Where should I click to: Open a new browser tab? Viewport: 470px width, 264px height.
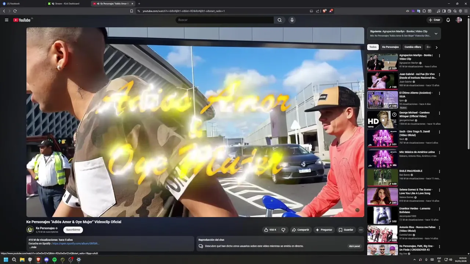[x=139, y=4]
